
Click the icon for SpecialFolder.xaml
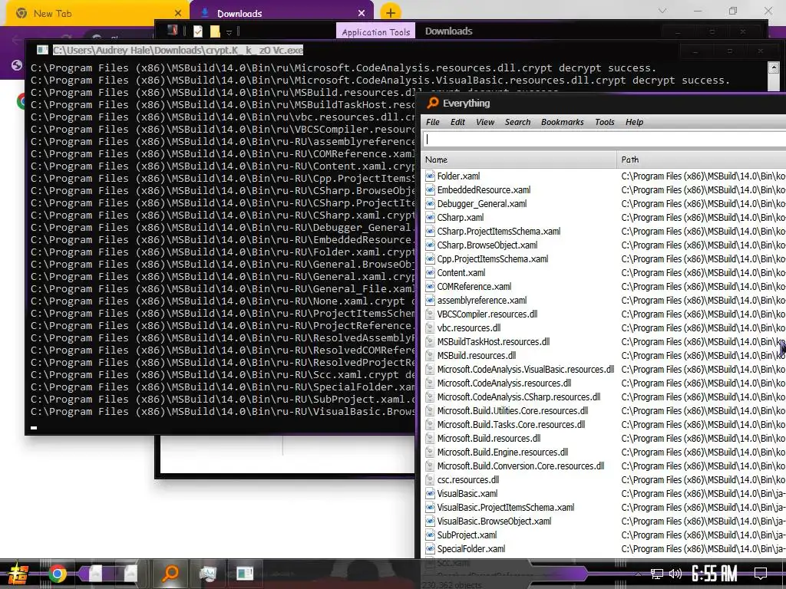[x=430, y=549]
